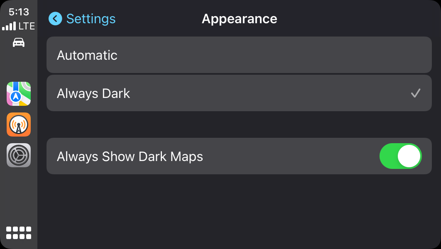Open the Overcast podcast app icon

(19, 124)
